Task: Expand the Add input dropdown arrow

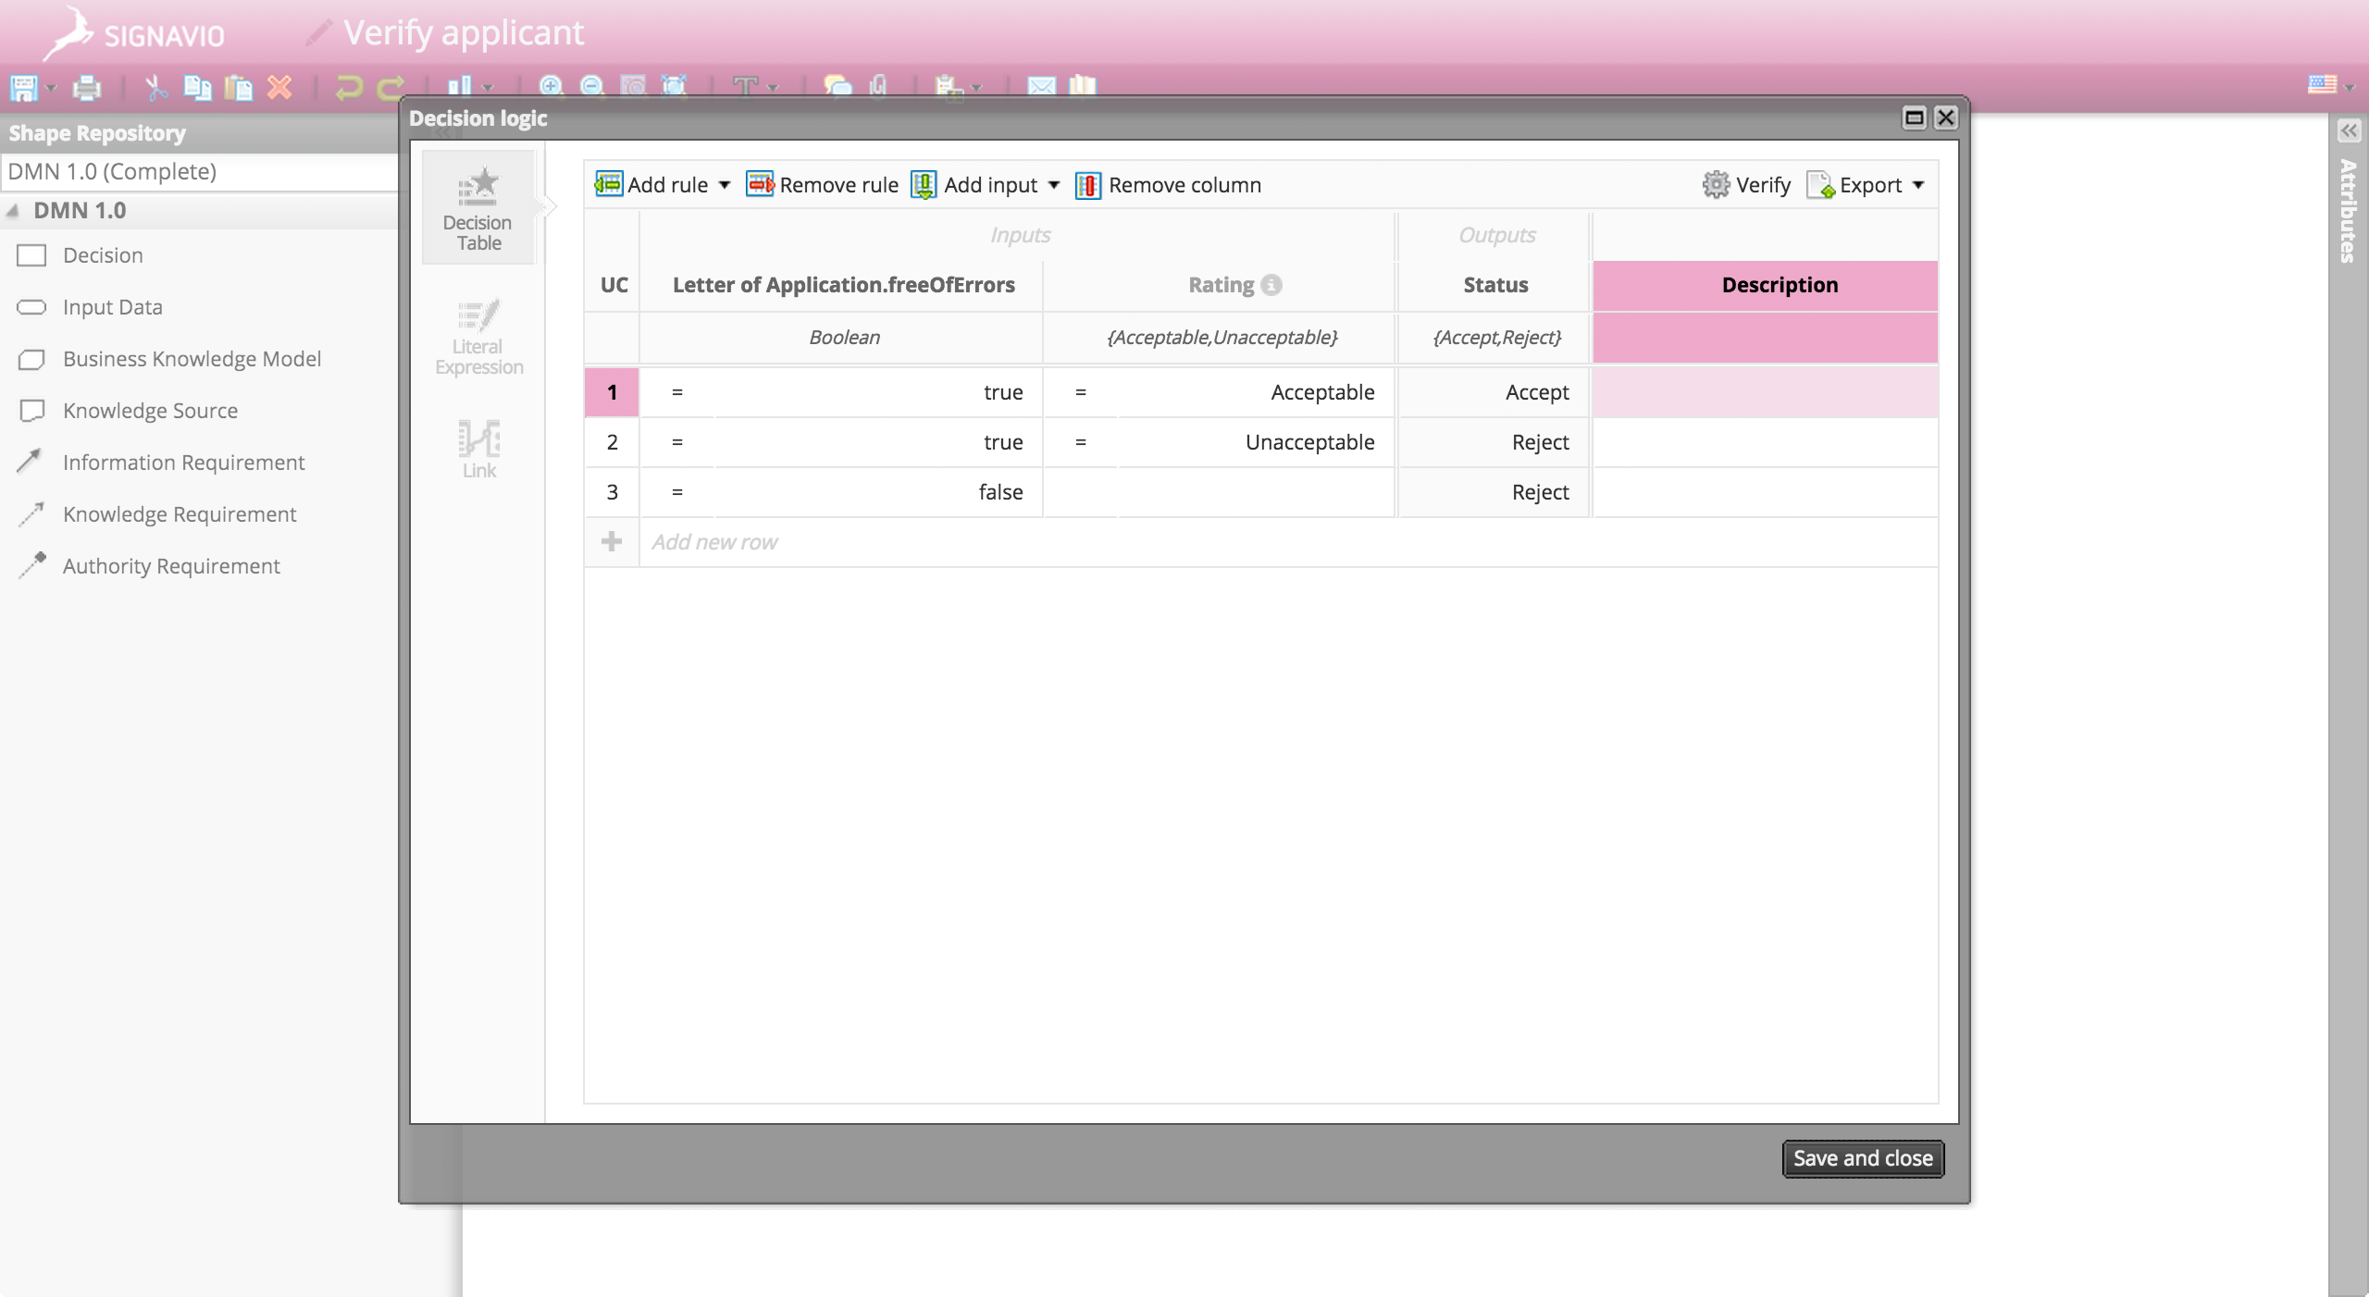Action: click(1054, 184)
